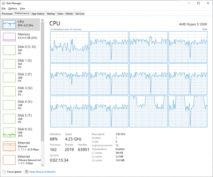Open Resource Monitor link
This screenshot has height=177, width=213.
43,172
